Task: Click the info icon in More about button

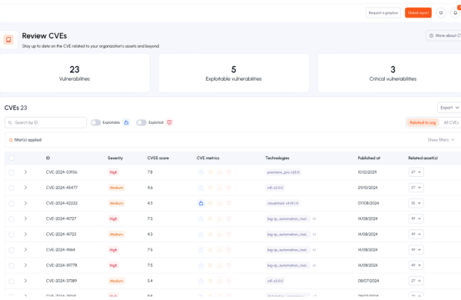Action: tap(431, 35)
